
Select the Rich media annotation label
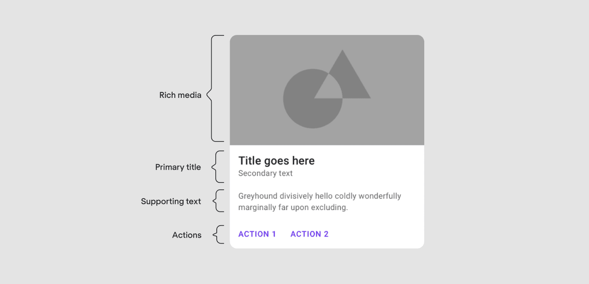coord(180,95)
